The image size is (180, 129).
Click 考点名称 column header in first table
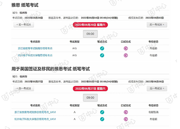click(35, 42)
